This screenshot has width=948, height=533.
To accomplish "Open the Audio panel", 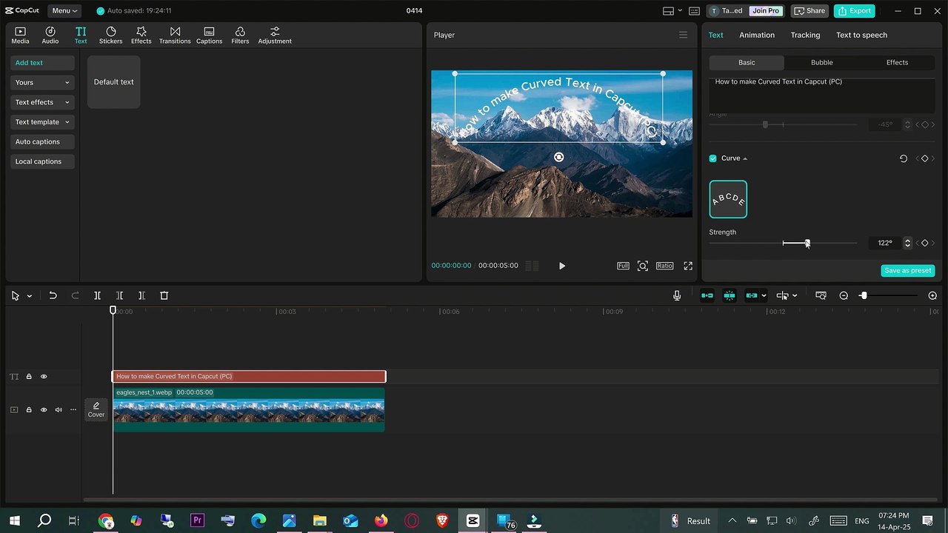I will coord(50,35).
